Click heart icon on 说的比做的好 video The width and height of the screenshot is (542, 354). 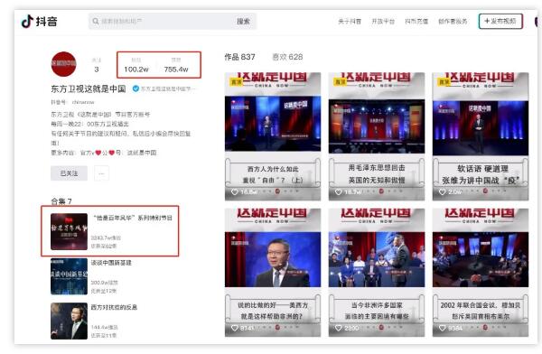[x=235, y=328]
